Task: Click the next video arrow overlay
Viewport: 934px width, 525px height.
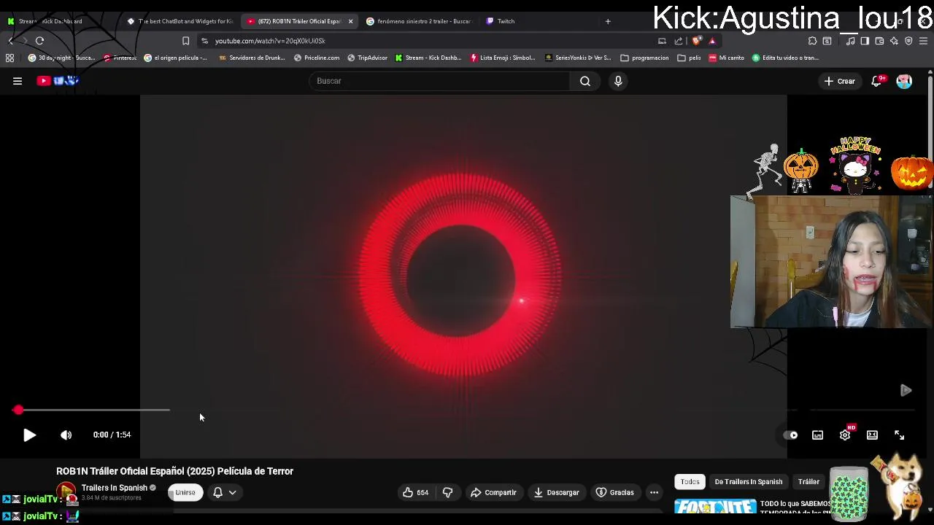Action: (x=906, y=391)
